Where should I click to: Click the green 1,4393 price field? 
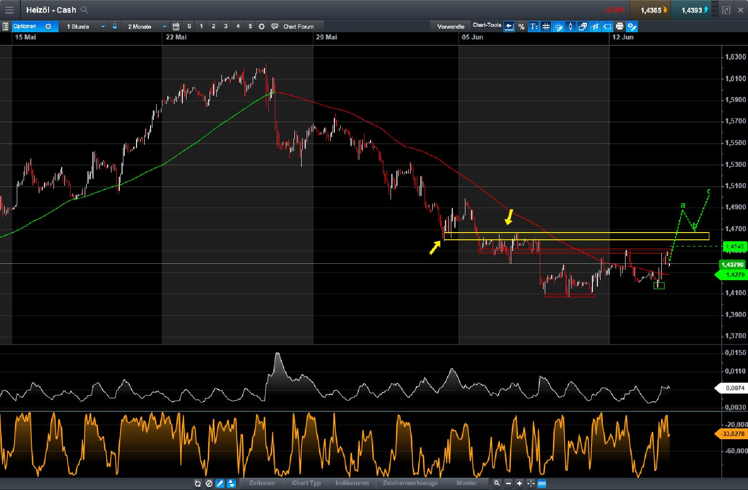tap(691, 10)
